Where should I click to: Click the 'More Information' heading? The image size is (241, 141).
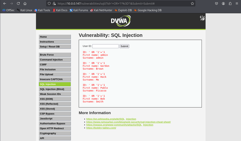[x=95, y=113]
